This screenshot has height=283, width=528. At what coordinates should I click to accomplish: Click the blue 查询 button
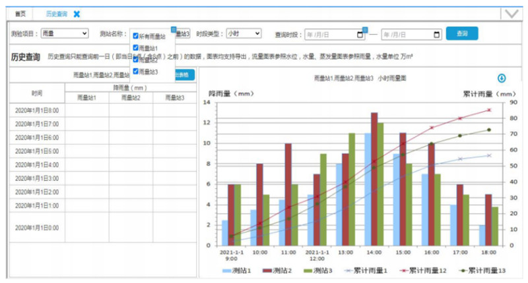coord(462,33)
